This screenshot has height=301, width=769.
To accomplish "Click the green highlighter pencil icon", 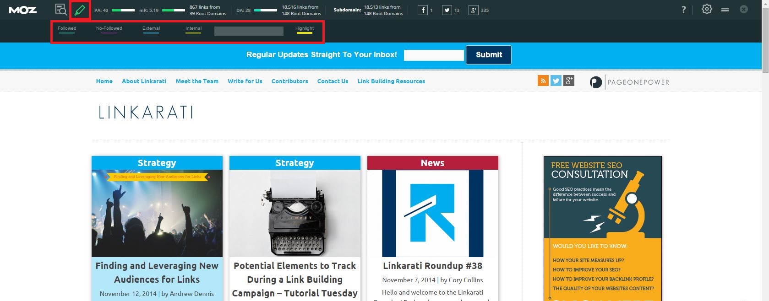I will tap(80, 10).
